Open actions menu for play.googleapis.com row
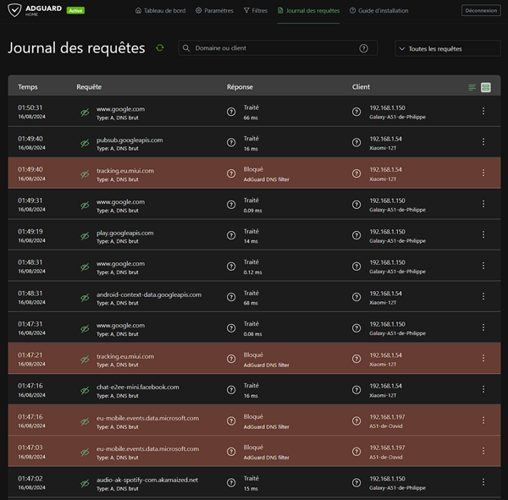The width and height of the screenshot is (508, 500). tap(483, 235)
